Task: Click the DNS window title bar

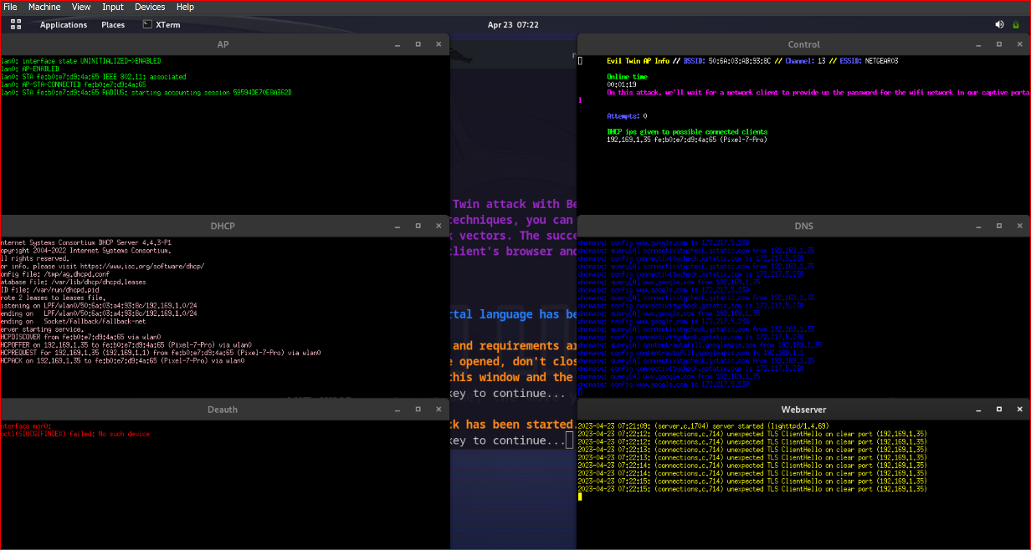Action: pyautogui.click(x=803, y=226)
